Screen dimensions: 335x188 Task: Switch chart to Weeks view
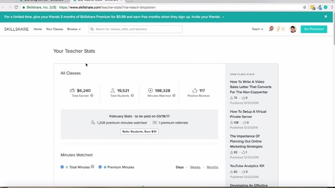195,167
